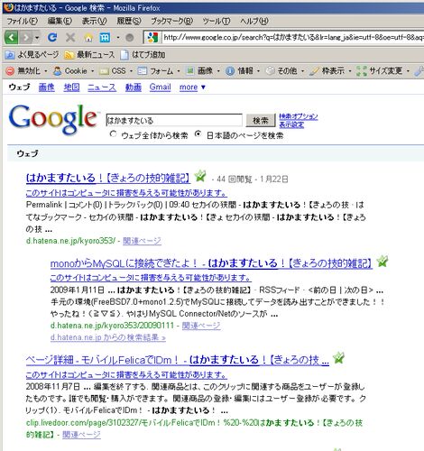Viewport: 424px width, 451px height.
Task: Open Google 地図 link
Action: 71,87
